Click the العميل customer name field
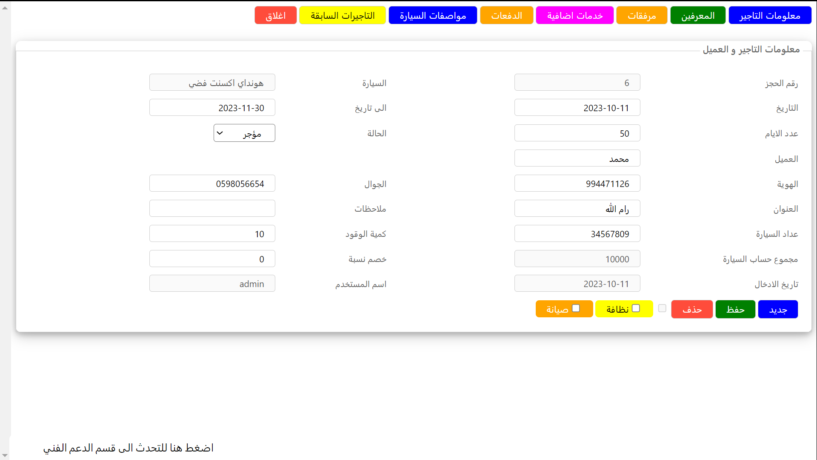The height and width of the screenshot is (460, 817). 577,158
